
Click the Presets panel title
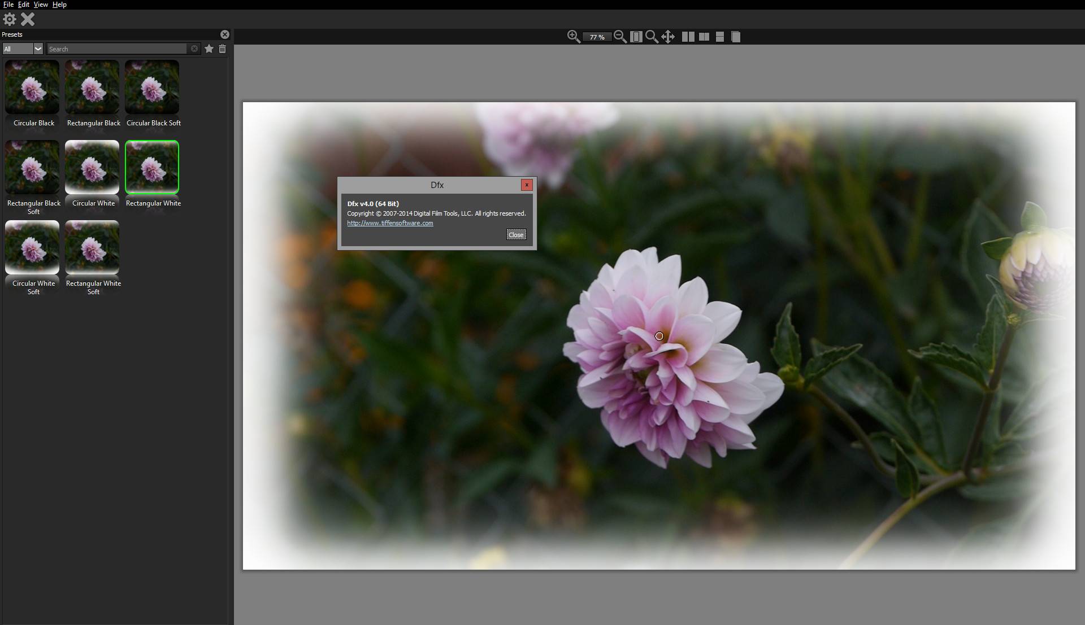click(x=12, y=34)
